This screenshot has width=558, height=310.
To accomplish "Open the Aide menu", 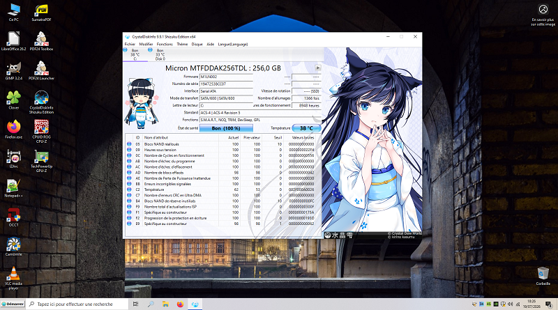I will (x=211, y=44).
